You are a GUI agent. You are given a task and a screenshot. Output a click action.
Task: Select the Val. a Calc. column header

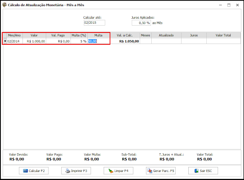pyautogui.click(x=125, y=36)
